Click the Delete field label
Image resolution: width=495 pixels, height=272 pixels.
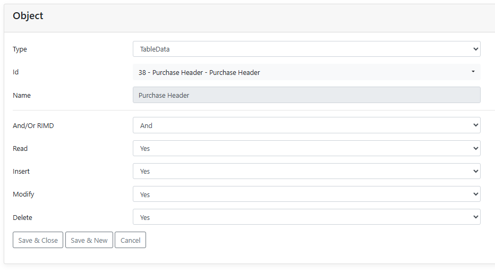pyautogui.click(x=22, y=218)
